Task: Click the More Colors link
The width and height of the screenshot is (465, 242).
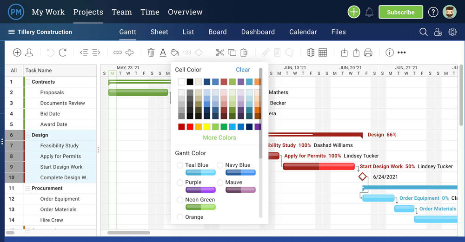Action: (x=219, y=137)
